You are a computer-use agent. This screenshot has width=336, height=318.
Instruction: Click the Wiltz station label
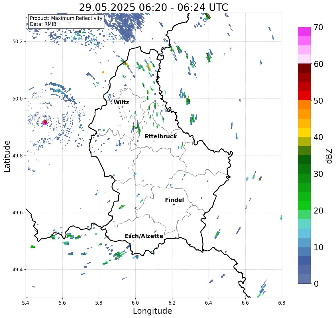[121, 102]
